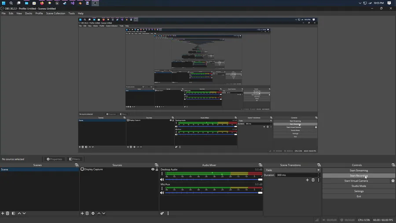Toggle Studio Mode

click(359, 186)
